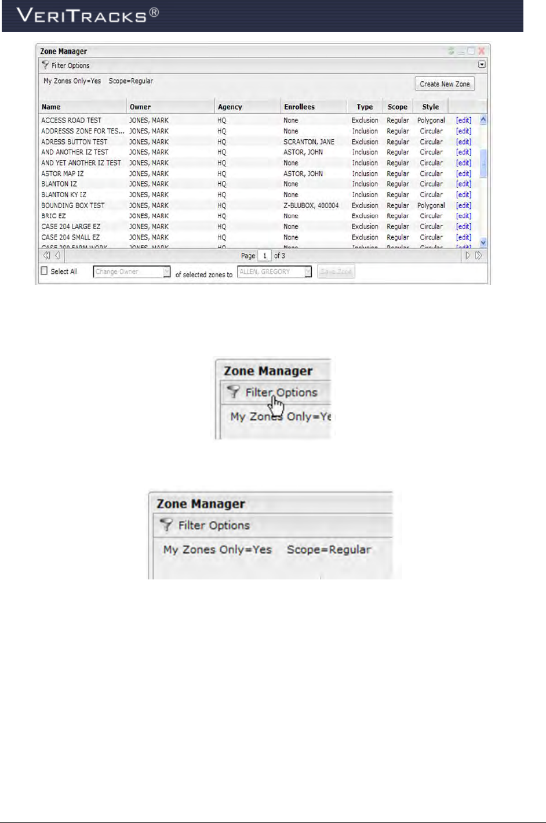The height and width of the screenshot is (823, 546).
Task: Sort by the Scope column header
Action: (x=398, y=107)
